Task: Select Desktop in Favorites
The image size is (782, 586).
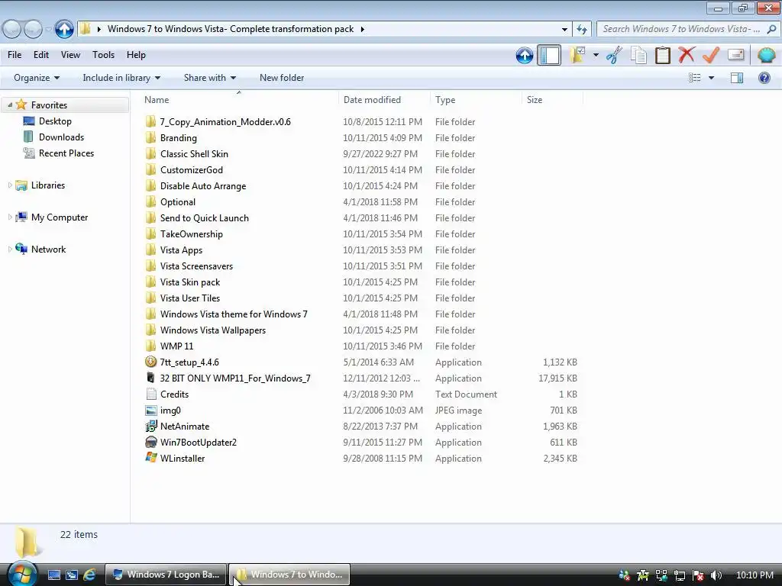Action: pos(48,121)
